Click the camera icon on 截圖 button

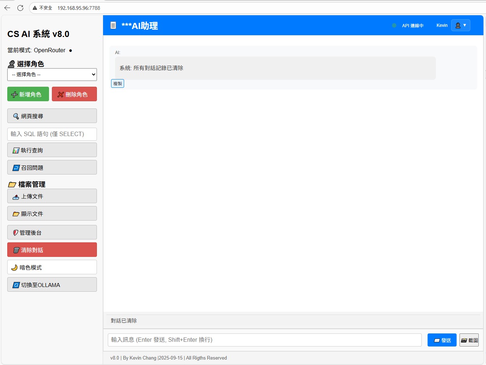(x=464, y=340)
